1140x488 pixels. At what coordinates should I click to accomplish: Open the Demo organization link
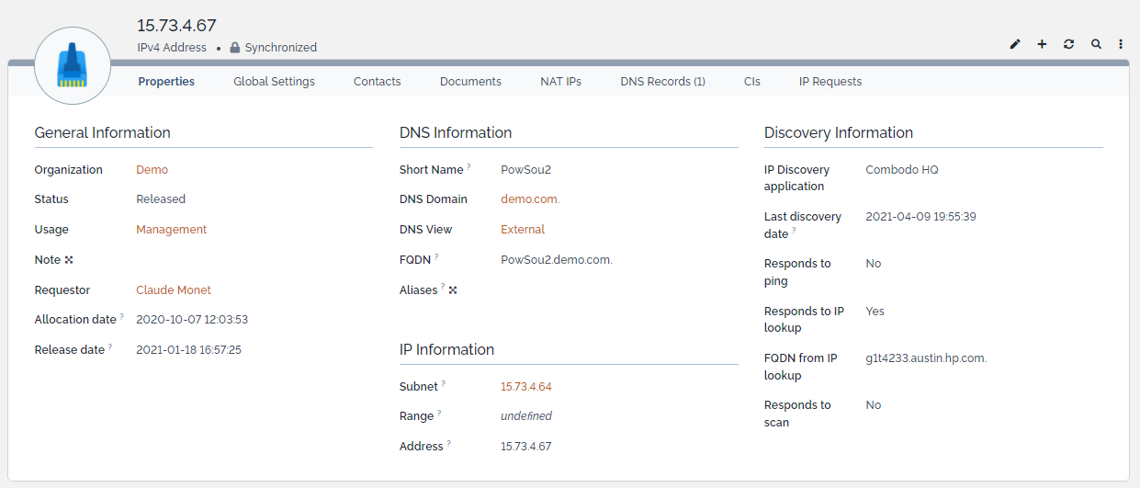pos(152,170)
